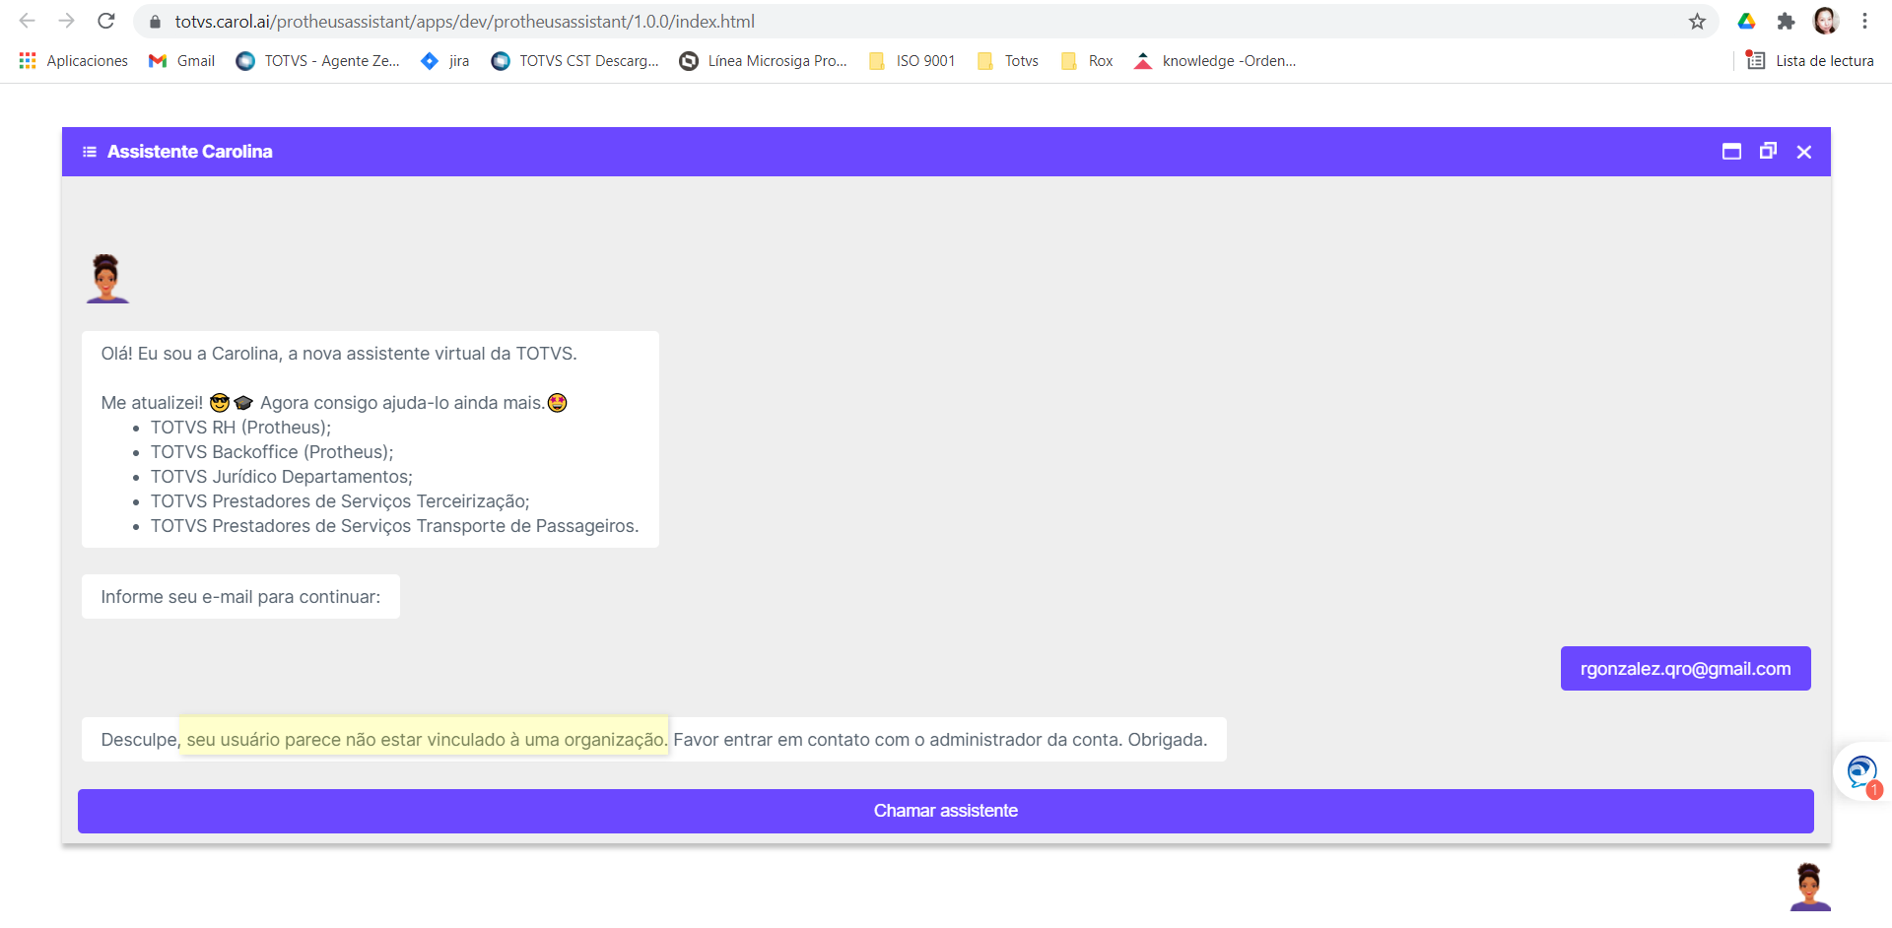This screenshot has width=1892, height=928.
Task: Click the Chamar assistente button
Action: 946,811
